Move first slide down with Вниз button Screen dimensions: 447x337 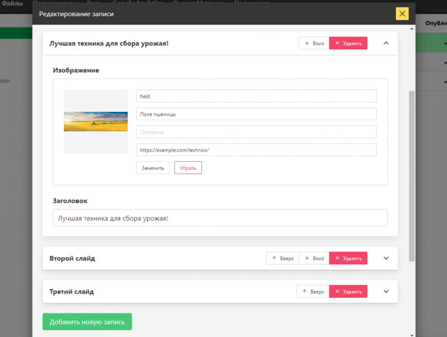pyautogui.click(x=314, y=43)
